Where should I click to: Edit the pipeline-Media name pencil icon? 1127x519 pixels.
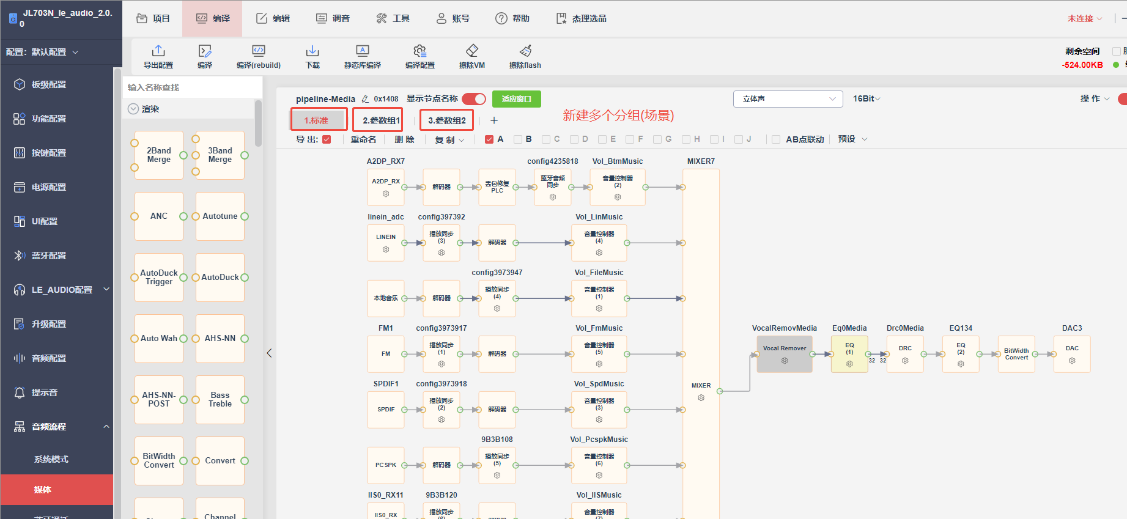(x=365, y=99)
